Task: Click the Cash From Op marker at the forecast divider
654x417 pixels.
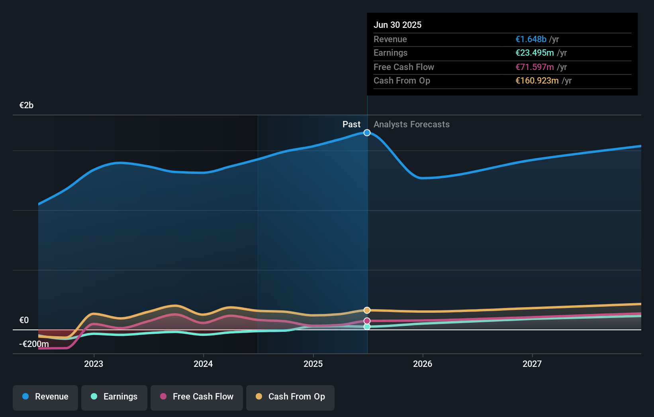Action: point(367,310)
